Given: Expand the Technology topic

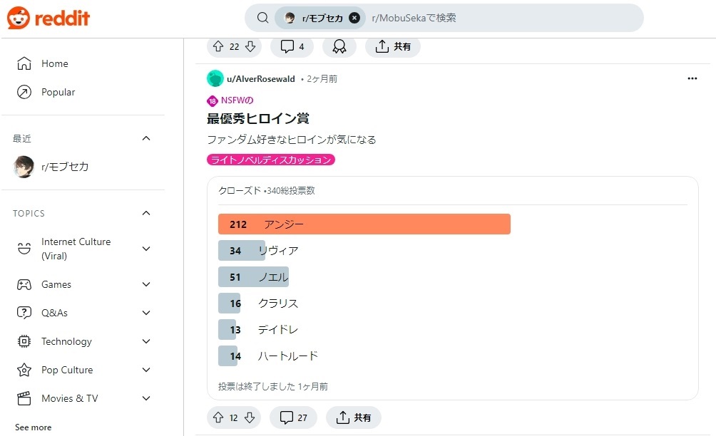Looking at the screenshot, I should (x=146, y=341).
